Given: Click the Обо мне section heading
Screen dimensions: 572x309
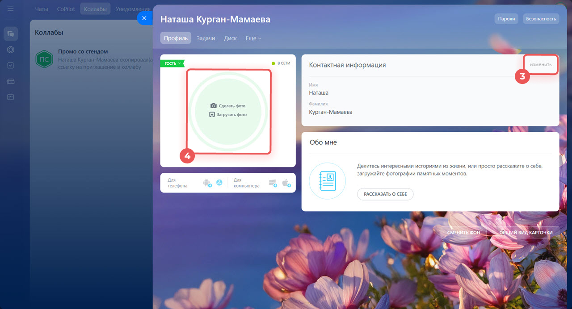Looking at the screenshot, I should point(323,142).
